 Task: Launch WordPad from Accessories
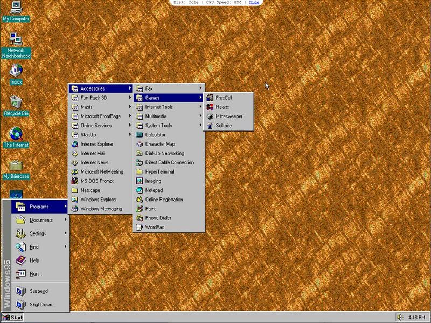point(169,227)
